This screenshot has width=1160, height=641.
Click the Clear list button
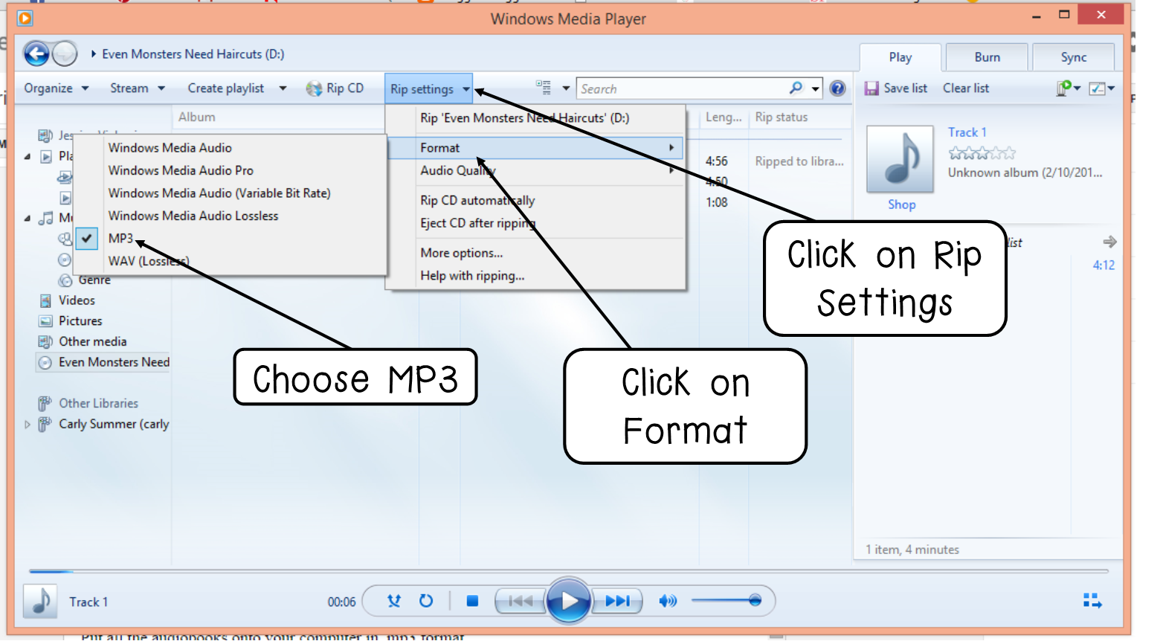966,88
